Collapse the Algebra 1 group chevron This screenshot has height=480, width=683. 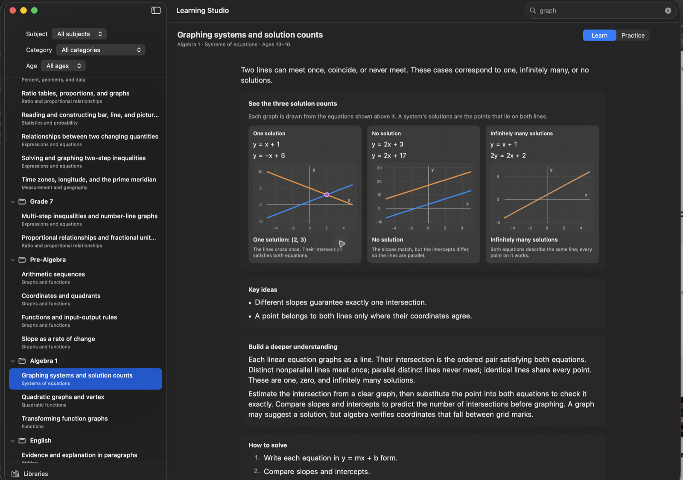13,361
